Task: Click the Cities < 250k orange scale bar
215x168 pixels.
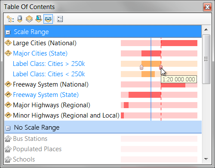Action: click(148, 74)
